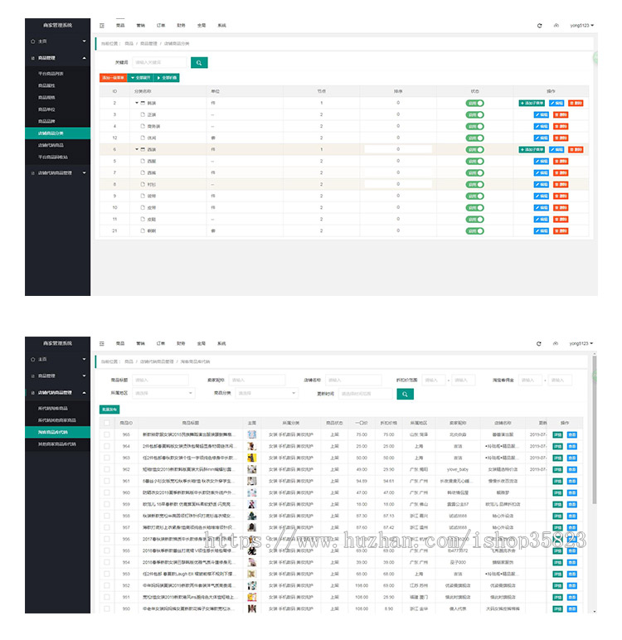Image resolution: width=622 pixels, height=640 pixels.
Task: Click blue edit button for category ID 12
Action: click(x=542, y=138)
